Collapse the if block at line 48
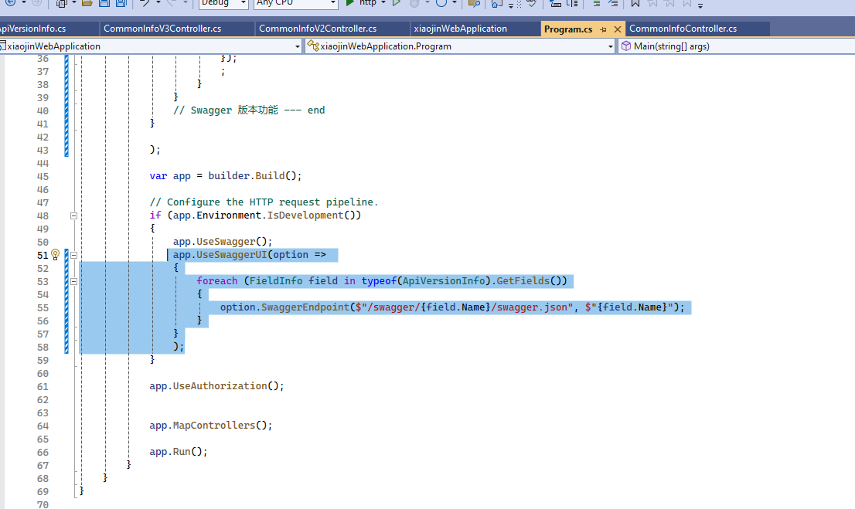Image resolution: width=855 pixels, height=509 pixels. (x=73, y=215)
